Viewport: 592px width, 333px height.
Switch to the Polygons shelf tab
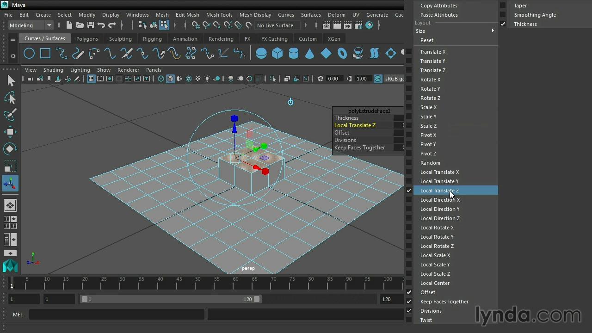pos(87,39)
